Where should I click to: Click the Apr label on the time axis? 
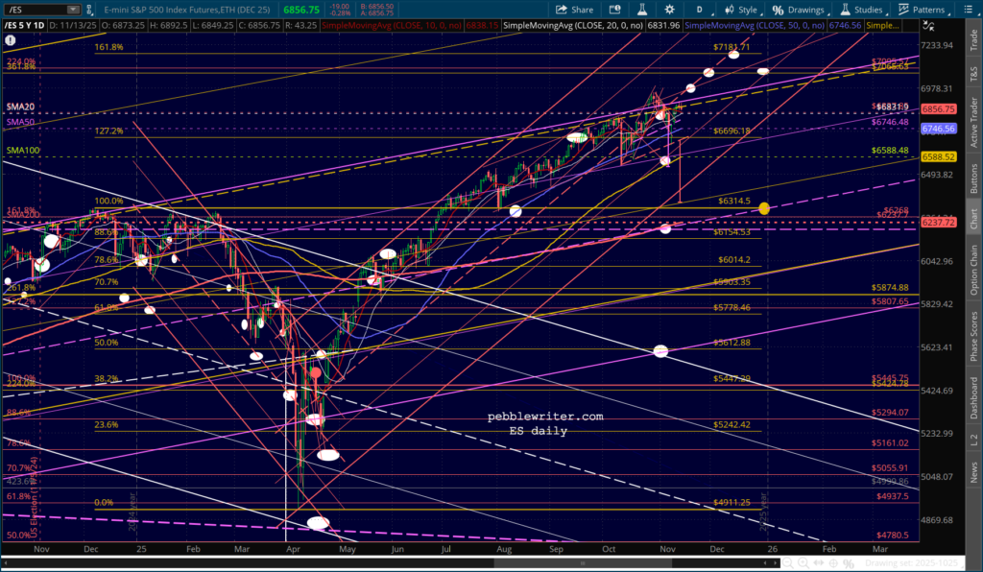[x=292, y=549]
